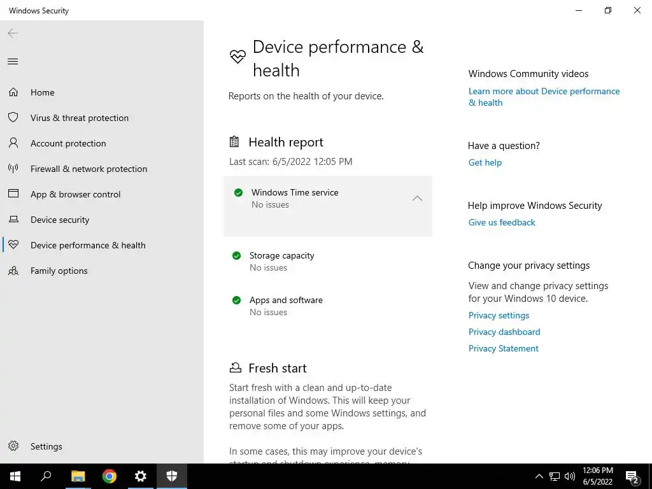Click Windows Security shield in taskbar

coord(172,476)
